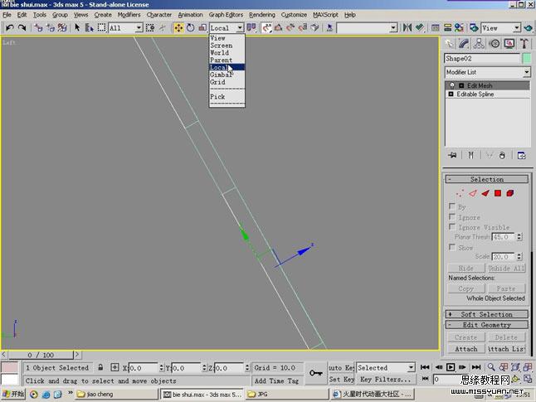Activate the Select and Rotate tool
Image resolution: width=536 pixels, height=402 pixels.
190,27
